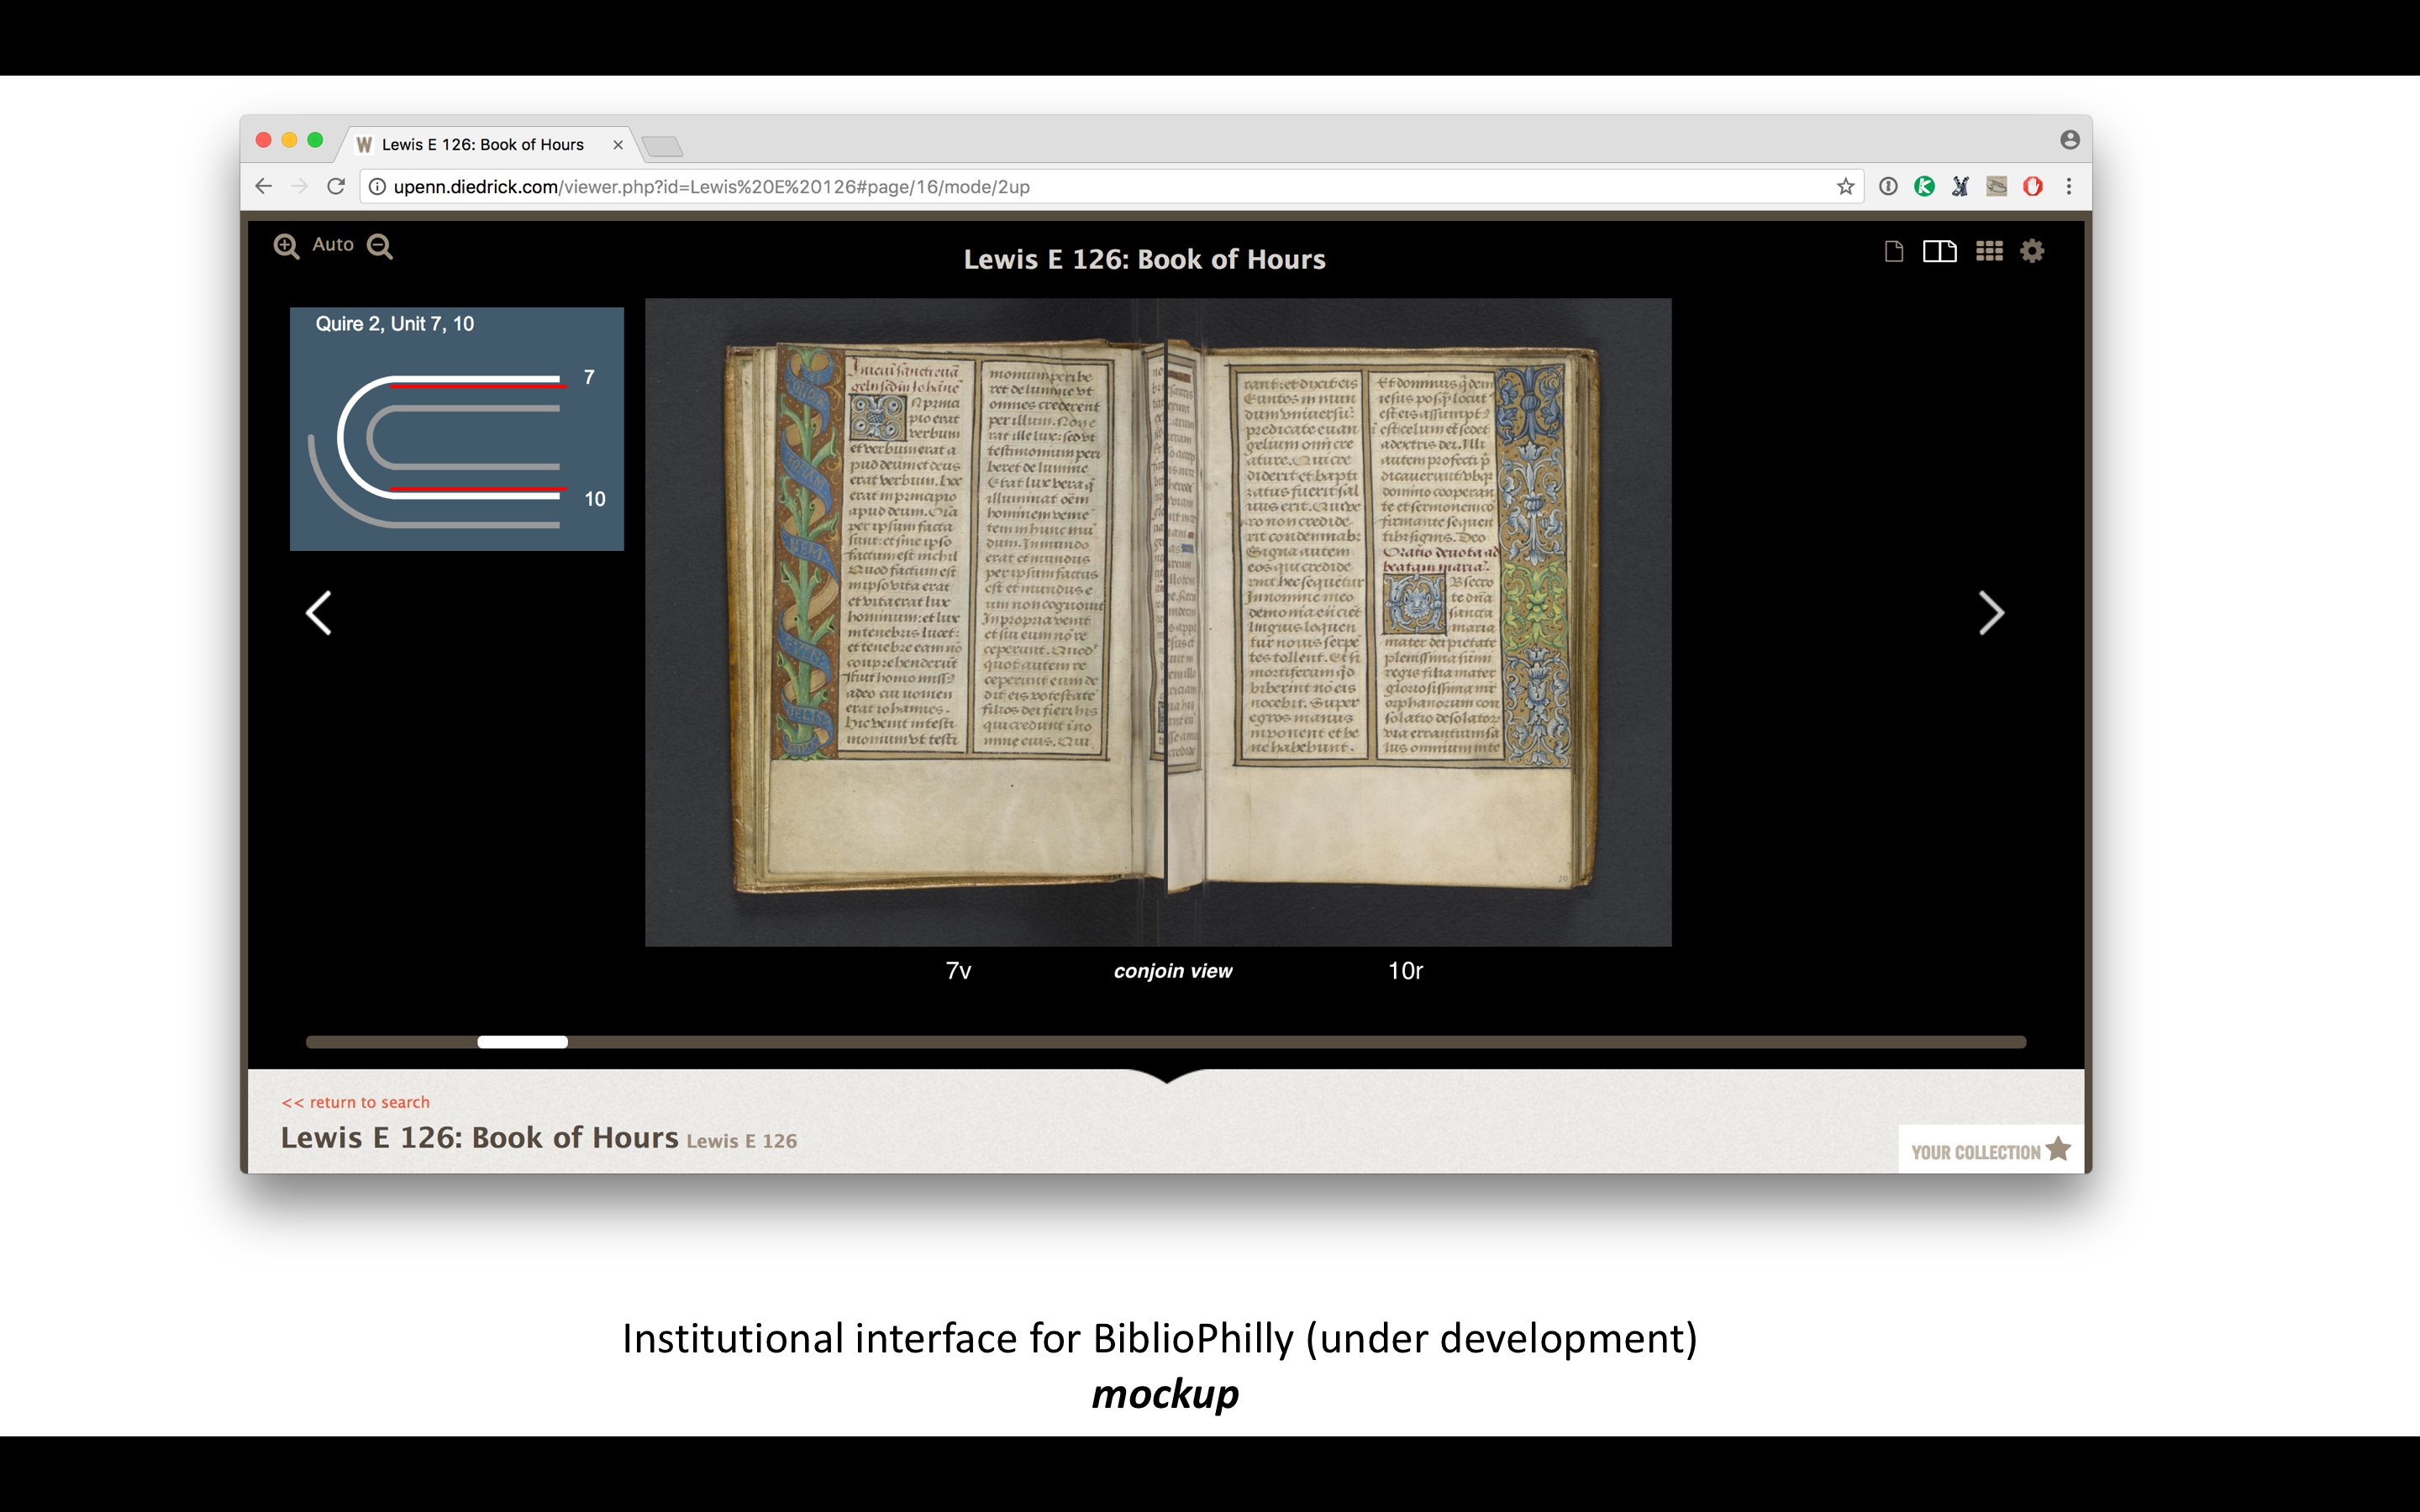Click leaf number 7 in diagram
The height and width of the screenshot is (1512, 2420).
tap(589, 377)
